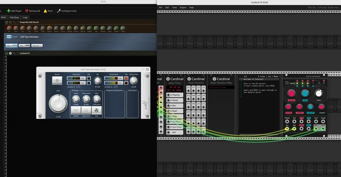Click the Diffuse knob of Dragonfly Hall Reverb

49,28
